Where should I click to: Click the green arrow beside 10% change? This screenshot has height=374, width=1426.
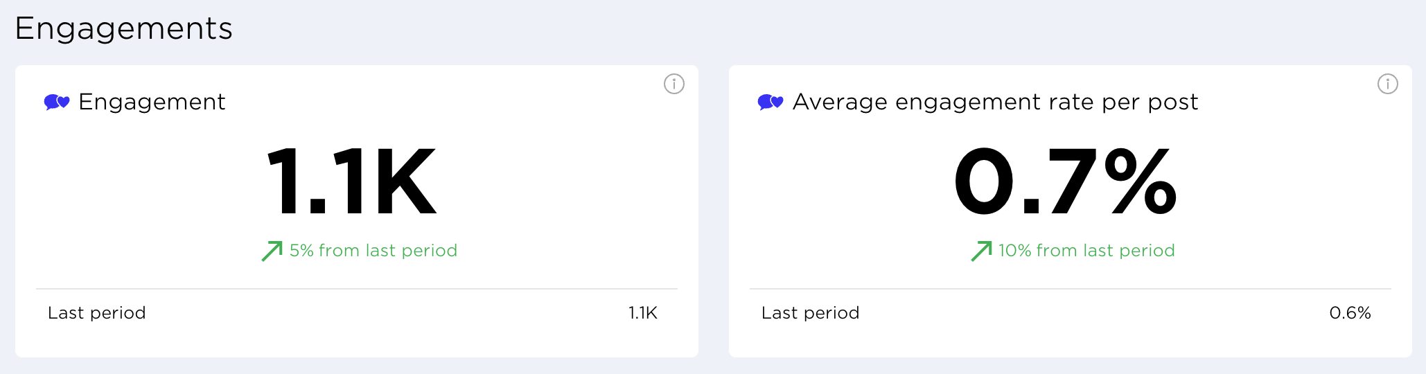tap(981, 251)
